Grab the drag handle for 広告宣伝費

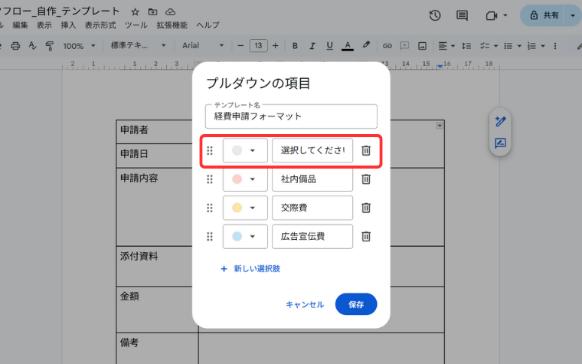pyautogui.click(x=210, y=236)
